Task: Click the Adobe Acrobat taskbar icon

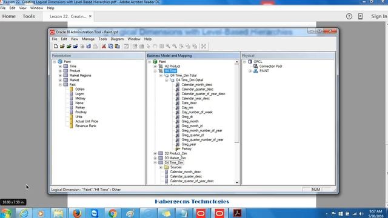Action: click(237, 213)
